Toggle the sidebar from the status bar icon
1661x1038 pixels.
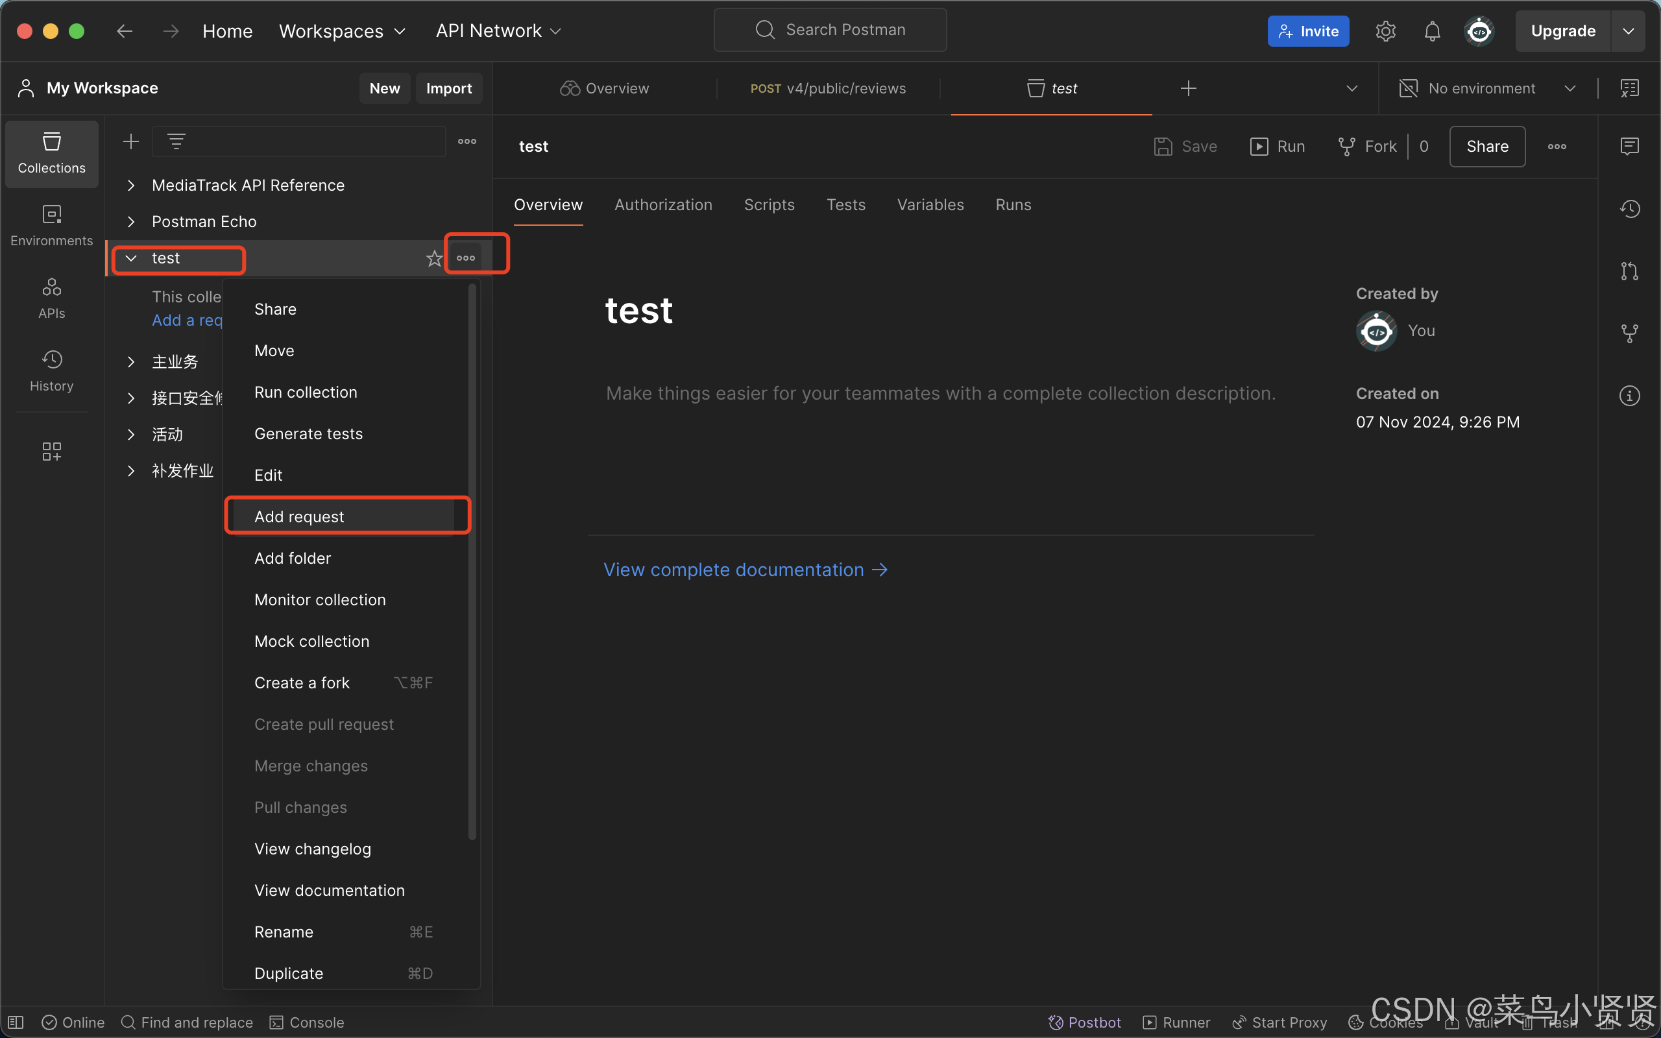(16, 1022)
